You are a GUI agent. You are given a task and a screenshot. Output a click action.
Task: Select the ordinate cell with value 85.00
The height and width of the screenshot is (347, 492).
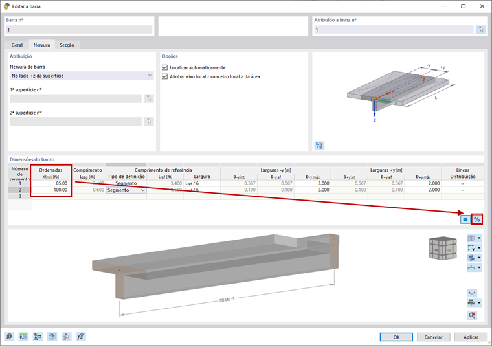point(50,183)
